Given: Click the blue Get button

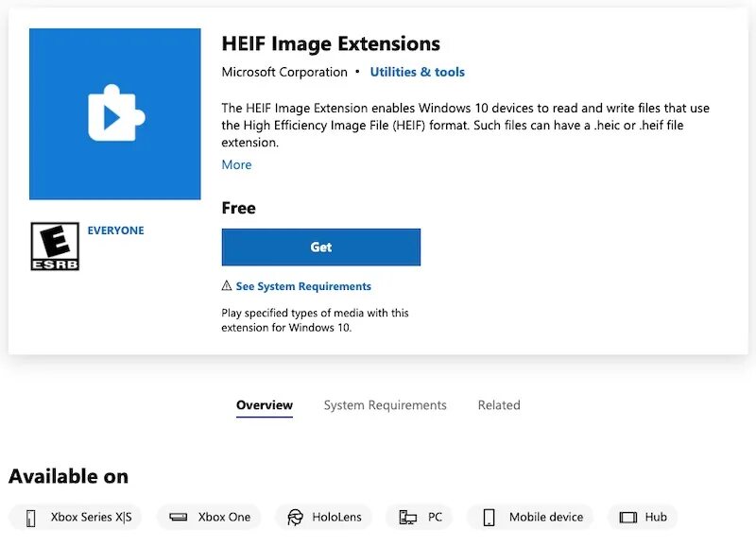Looking at the screenshot, I should [x=321, y=247].
